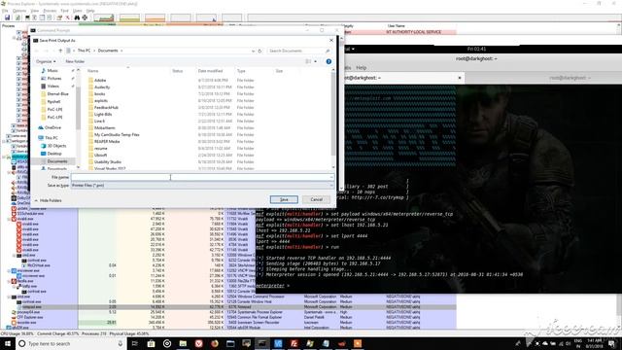Click the Windows Start button

(x=7, y=343)
